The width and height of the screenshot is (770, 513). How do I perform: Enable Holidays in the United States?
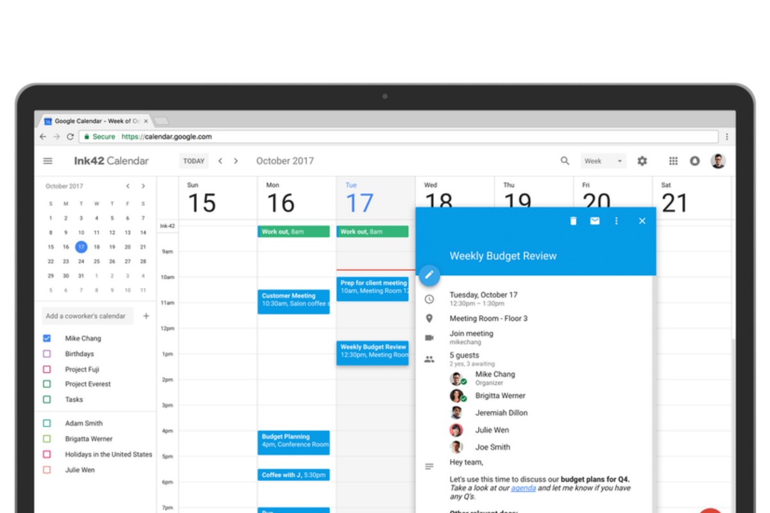pyautogui.click(x=47, y=454)
